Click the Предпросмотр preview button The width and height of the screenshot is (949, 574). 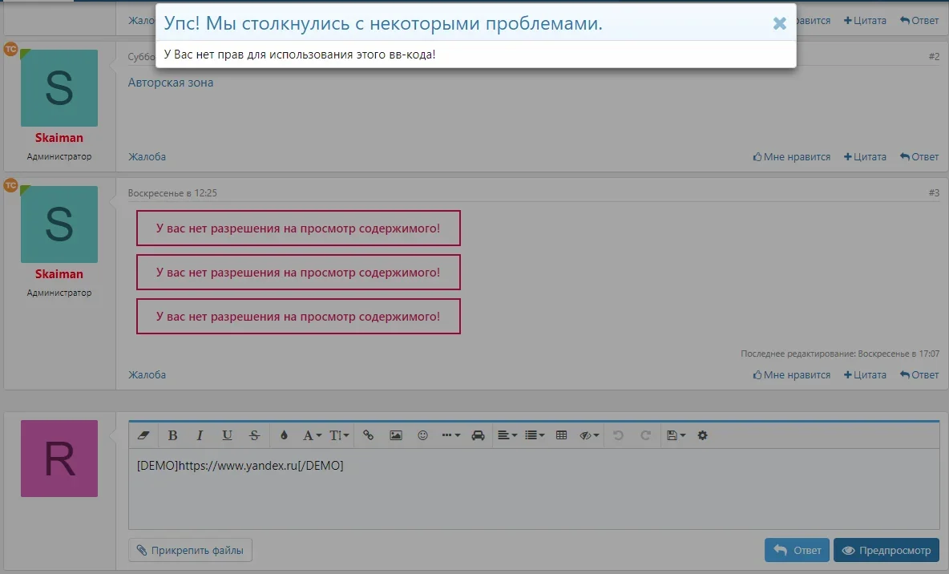point(886,550)
